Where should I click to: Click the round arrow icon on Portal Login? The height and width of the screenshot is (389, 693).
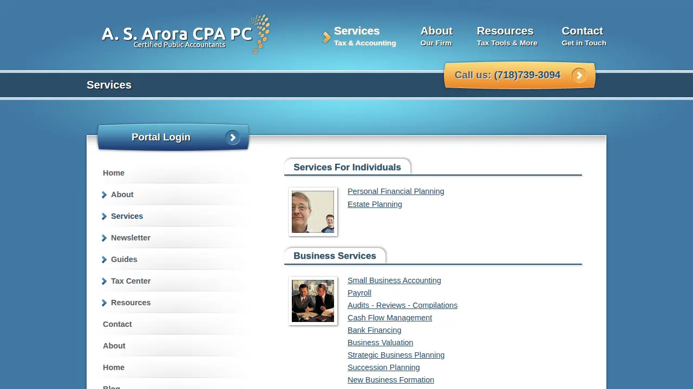click(233, 138)
